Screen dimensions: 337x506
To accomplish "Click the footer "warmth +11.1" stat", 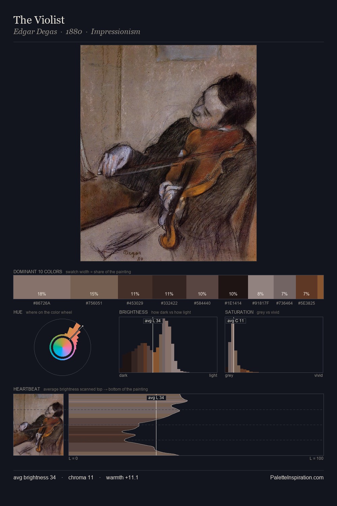I will coord(122,478).
